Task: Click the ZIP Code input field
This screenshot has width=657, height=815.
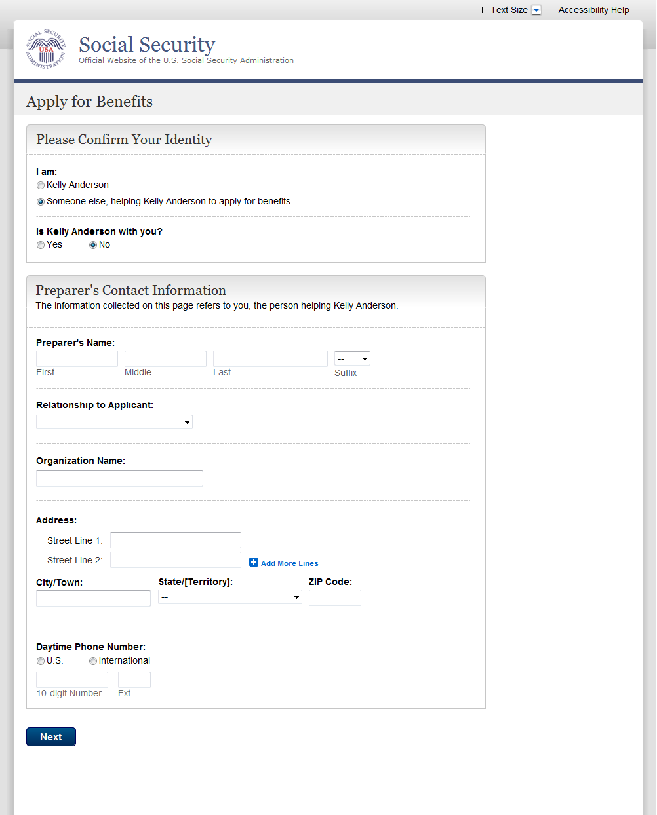Action: click(x=334, y=597)
